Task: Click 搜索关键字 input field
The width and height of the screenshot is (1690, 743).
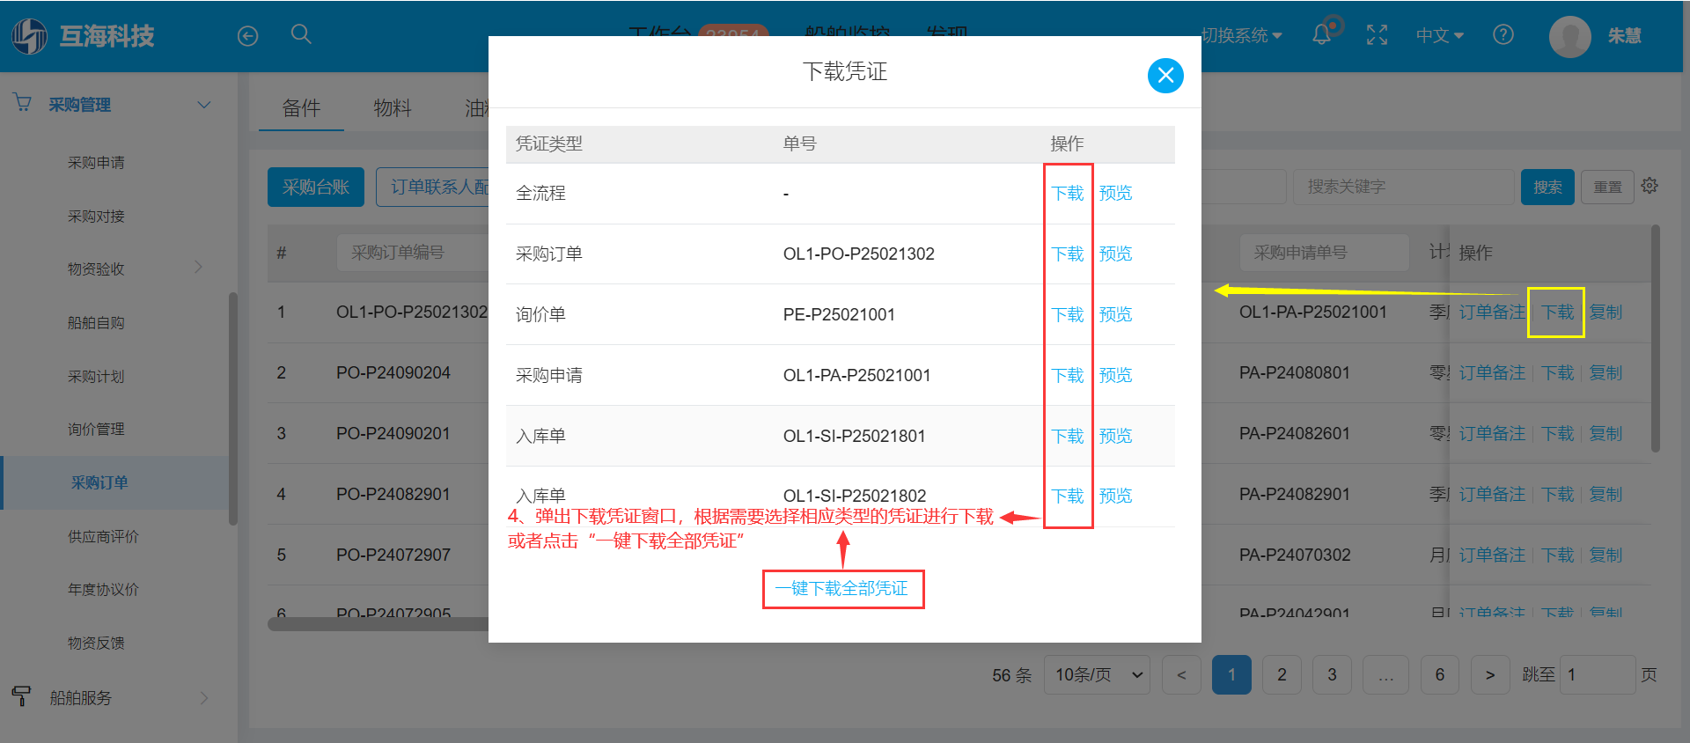Action: [x=1403, y=187]
